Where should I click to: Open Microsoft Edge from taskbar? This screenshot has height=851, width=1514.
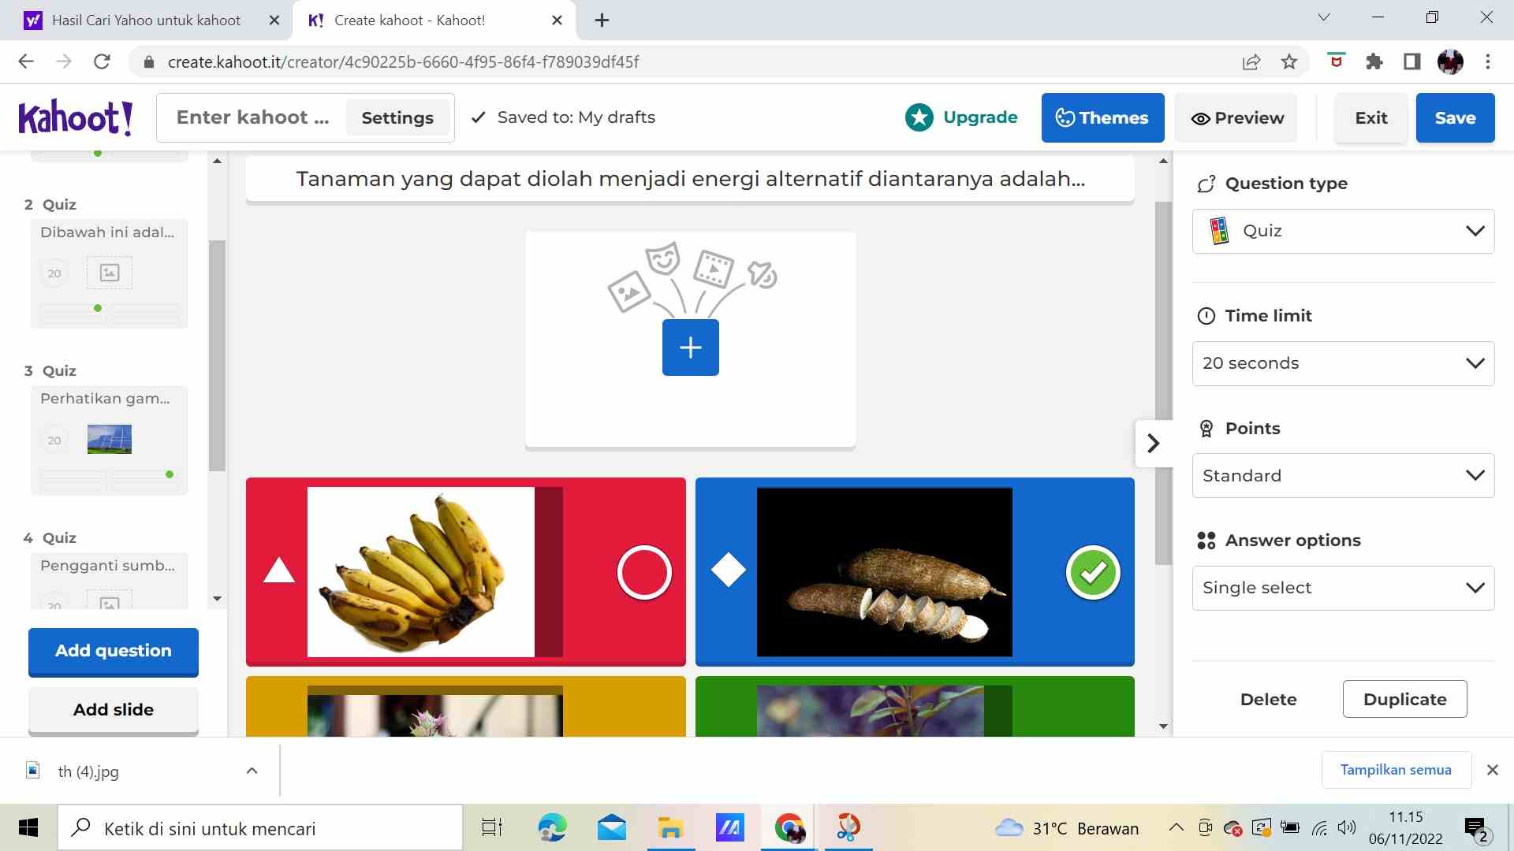(552, 828)
